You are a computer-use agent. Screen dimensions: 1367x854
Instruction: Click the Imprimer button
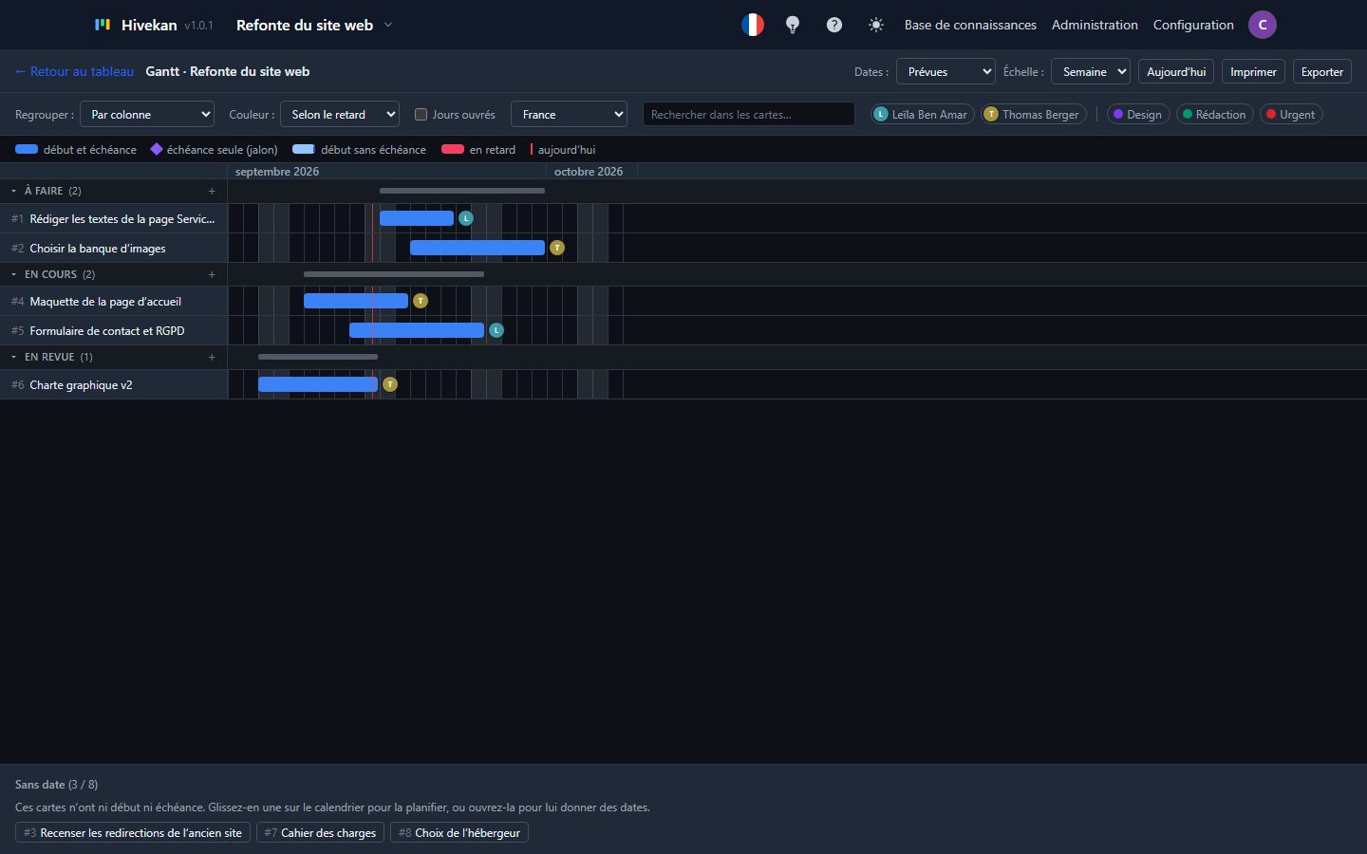[1253, 71]
